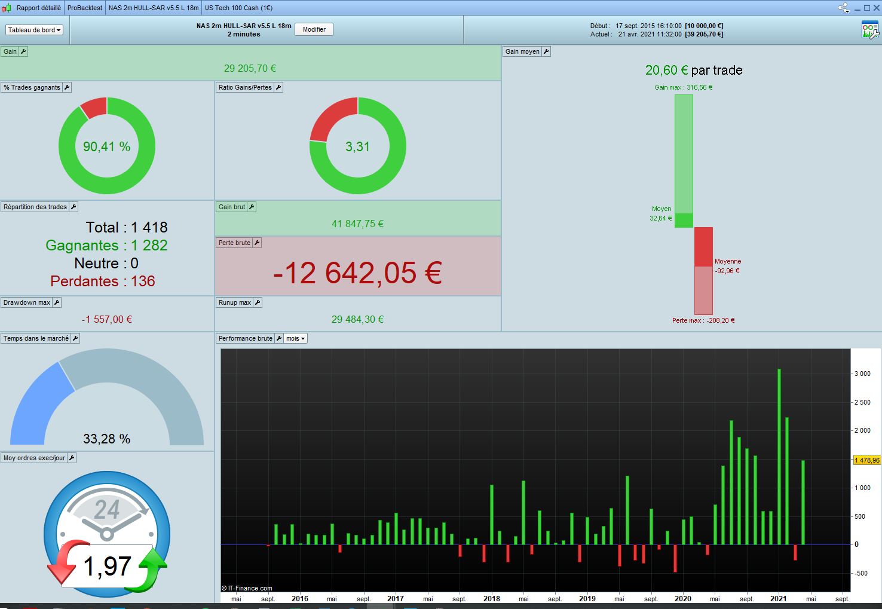Switch to Rapport détaillé tab
The image size is (882, 609).
pos(38,8)
